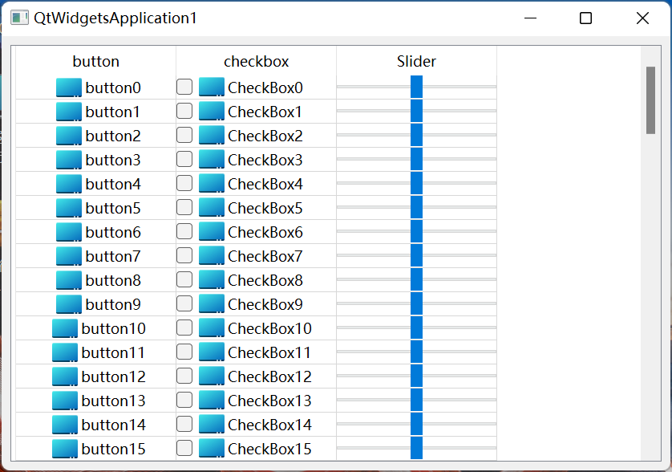Check the CheckBox9 box
672x472 pixels.
click(184, 303)
